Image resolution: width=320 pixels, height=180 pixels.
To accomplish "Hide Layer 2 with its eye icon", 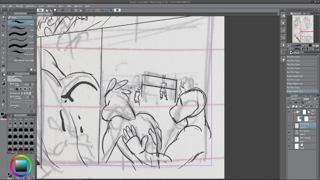I will [289, 132].
